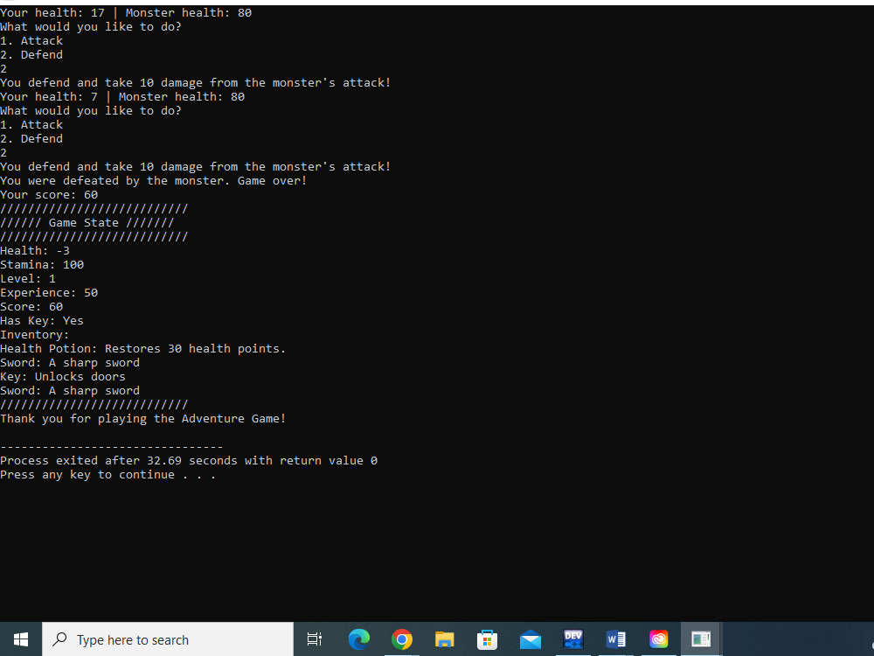Image resolution: width=874 pixels, height=656 pixels.
Task: Open Dev-C++ from the taskbar
Action: pyautogui.click(x=573, y=639)
